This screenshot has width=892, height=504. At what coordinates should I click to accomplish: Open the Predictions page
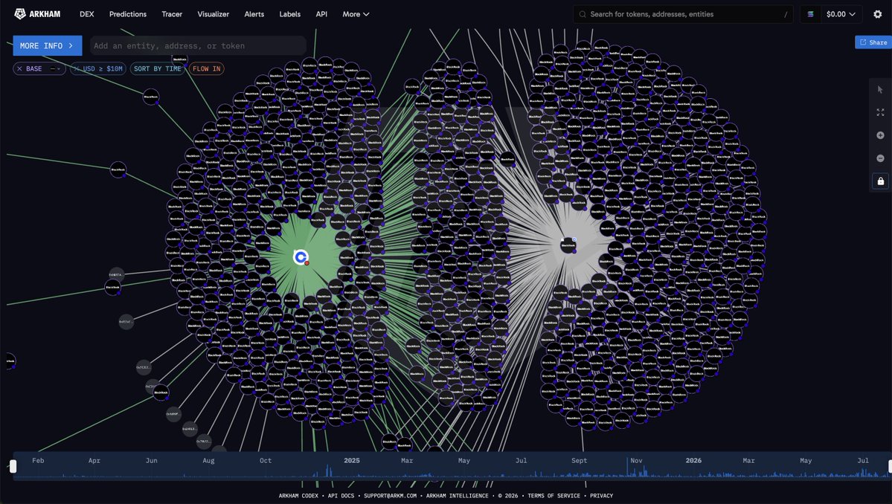(127, 14)
